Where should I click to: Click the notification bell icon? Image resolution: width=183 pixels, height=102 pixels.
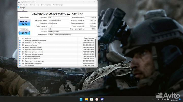click(180, 99)
